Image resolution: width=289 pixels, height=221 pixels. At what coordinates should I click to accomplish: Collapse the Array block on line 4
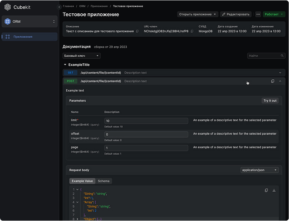pyautogui.click(x=77, y=202)
